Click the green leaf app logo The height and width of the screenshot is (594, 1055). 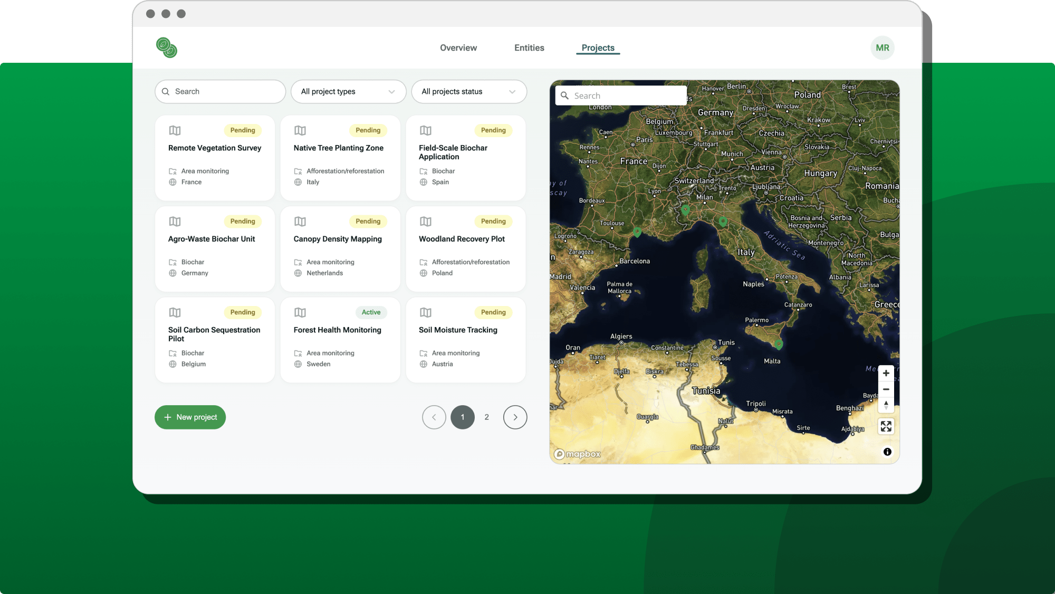click(167, 47)
